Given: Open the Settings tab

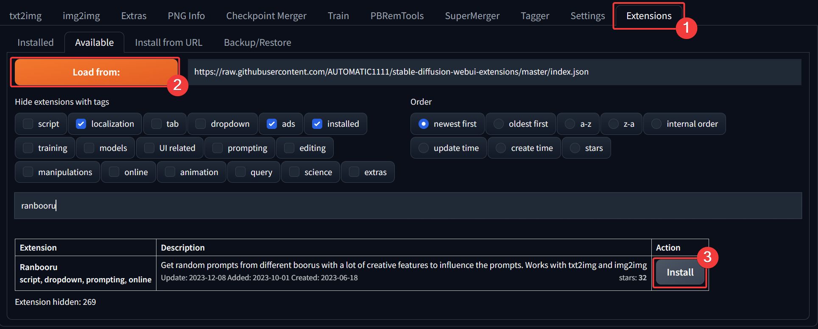Looking at the screenshot, I should click(x=587, y=16).
